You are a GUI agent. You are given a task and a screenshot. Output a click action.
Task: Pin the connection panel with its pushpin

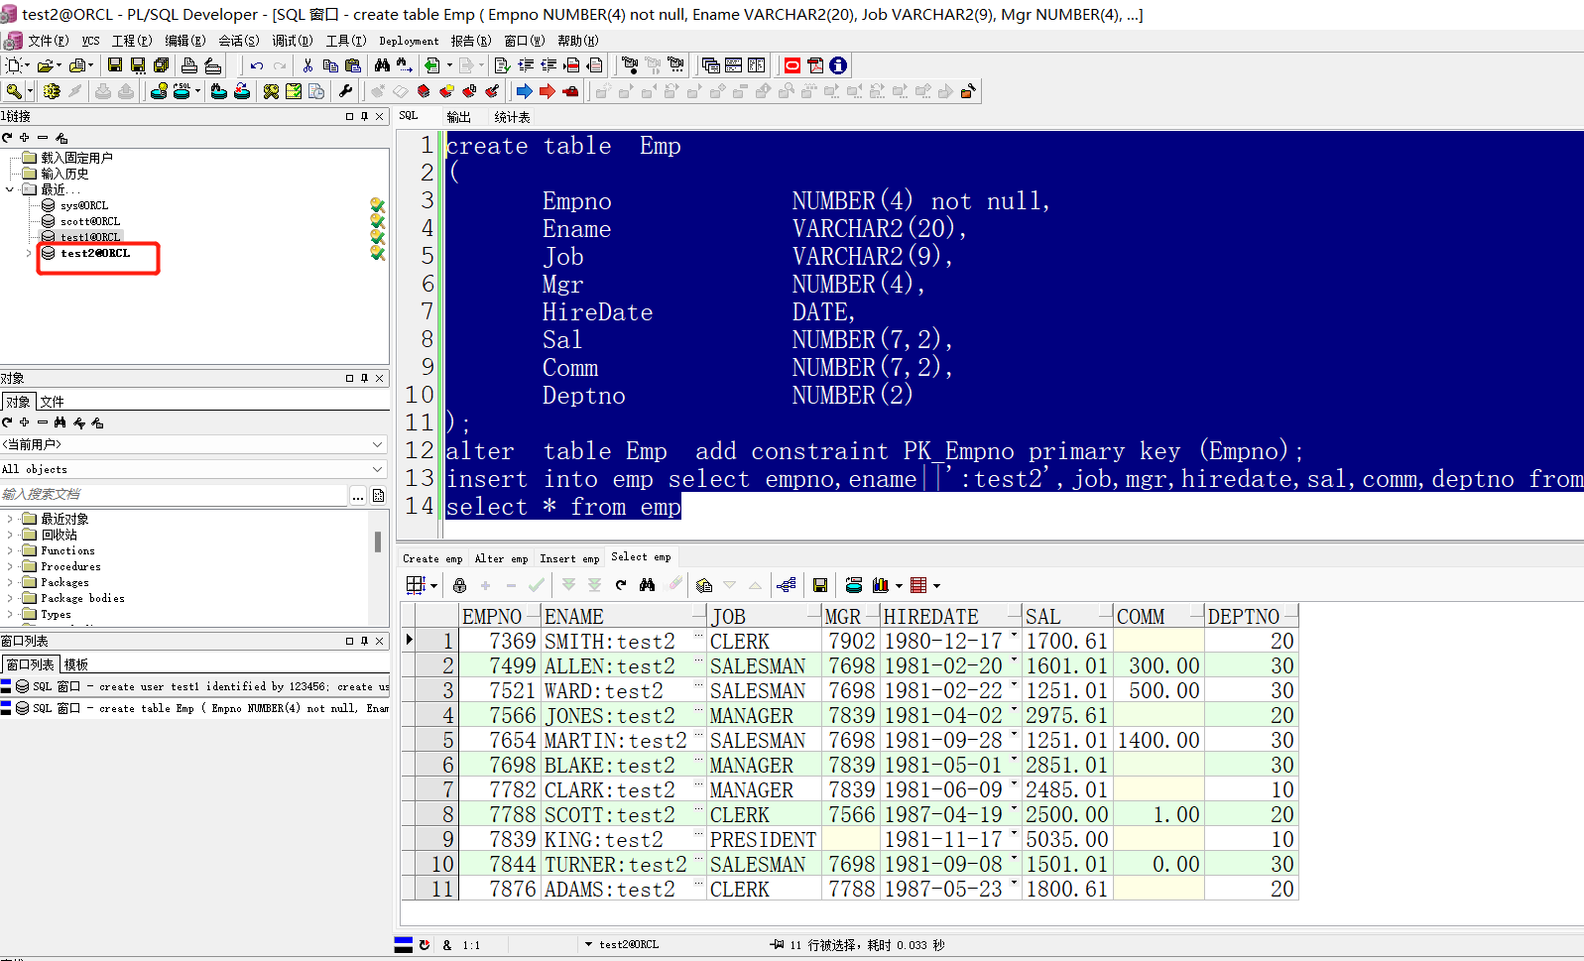tap(364, 116)
